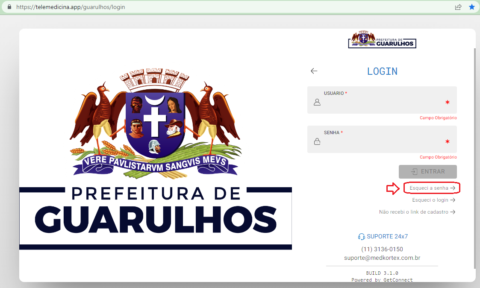
Task: Click the headset icon next to SUPORTE 24x7
Action: 362,237
